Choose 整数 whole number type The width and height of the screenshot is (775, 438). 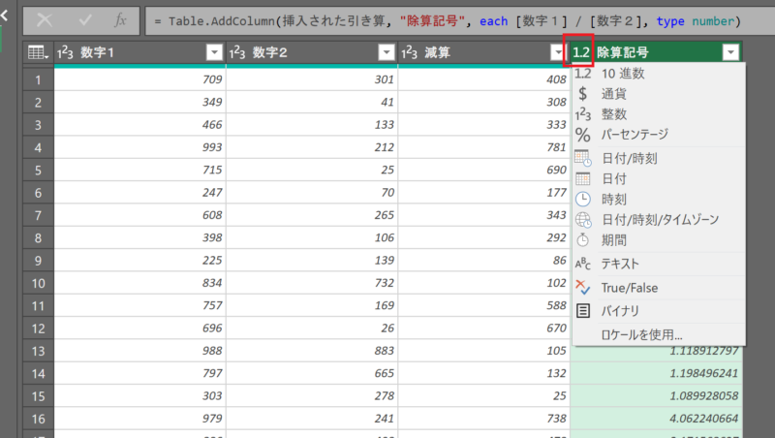tap(614, 114)
